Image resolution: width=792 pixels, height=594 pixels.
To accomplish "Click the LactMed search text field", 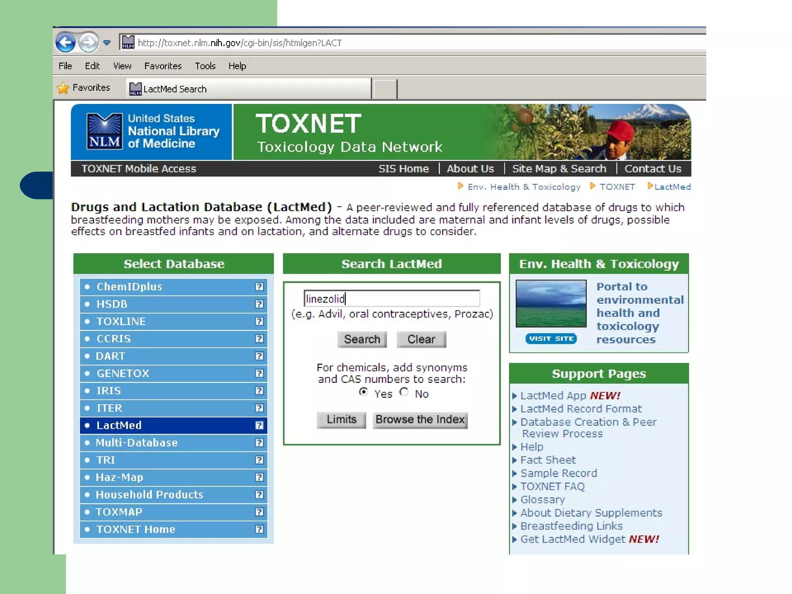I will point(391,299).
